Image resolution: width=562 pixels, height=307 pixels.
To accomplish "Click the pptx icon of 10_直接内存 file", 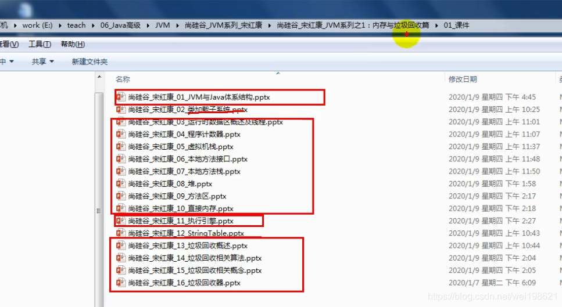I will point(121,208).
